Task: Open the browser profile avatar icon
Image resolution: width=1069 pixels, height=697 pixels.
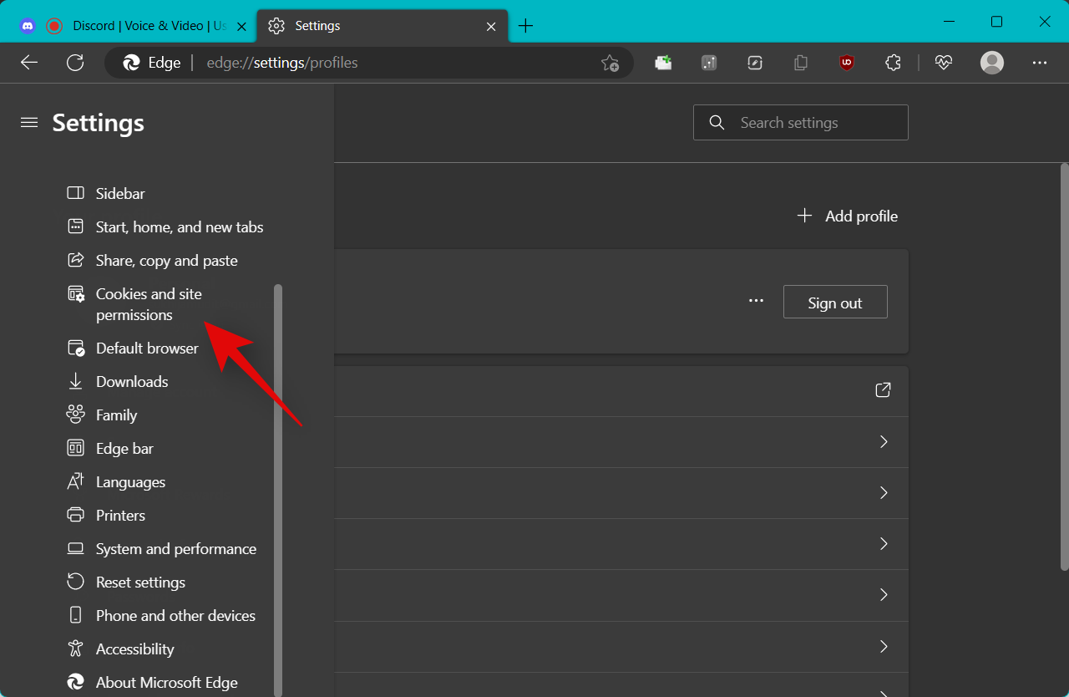Action: coord(992,63)
